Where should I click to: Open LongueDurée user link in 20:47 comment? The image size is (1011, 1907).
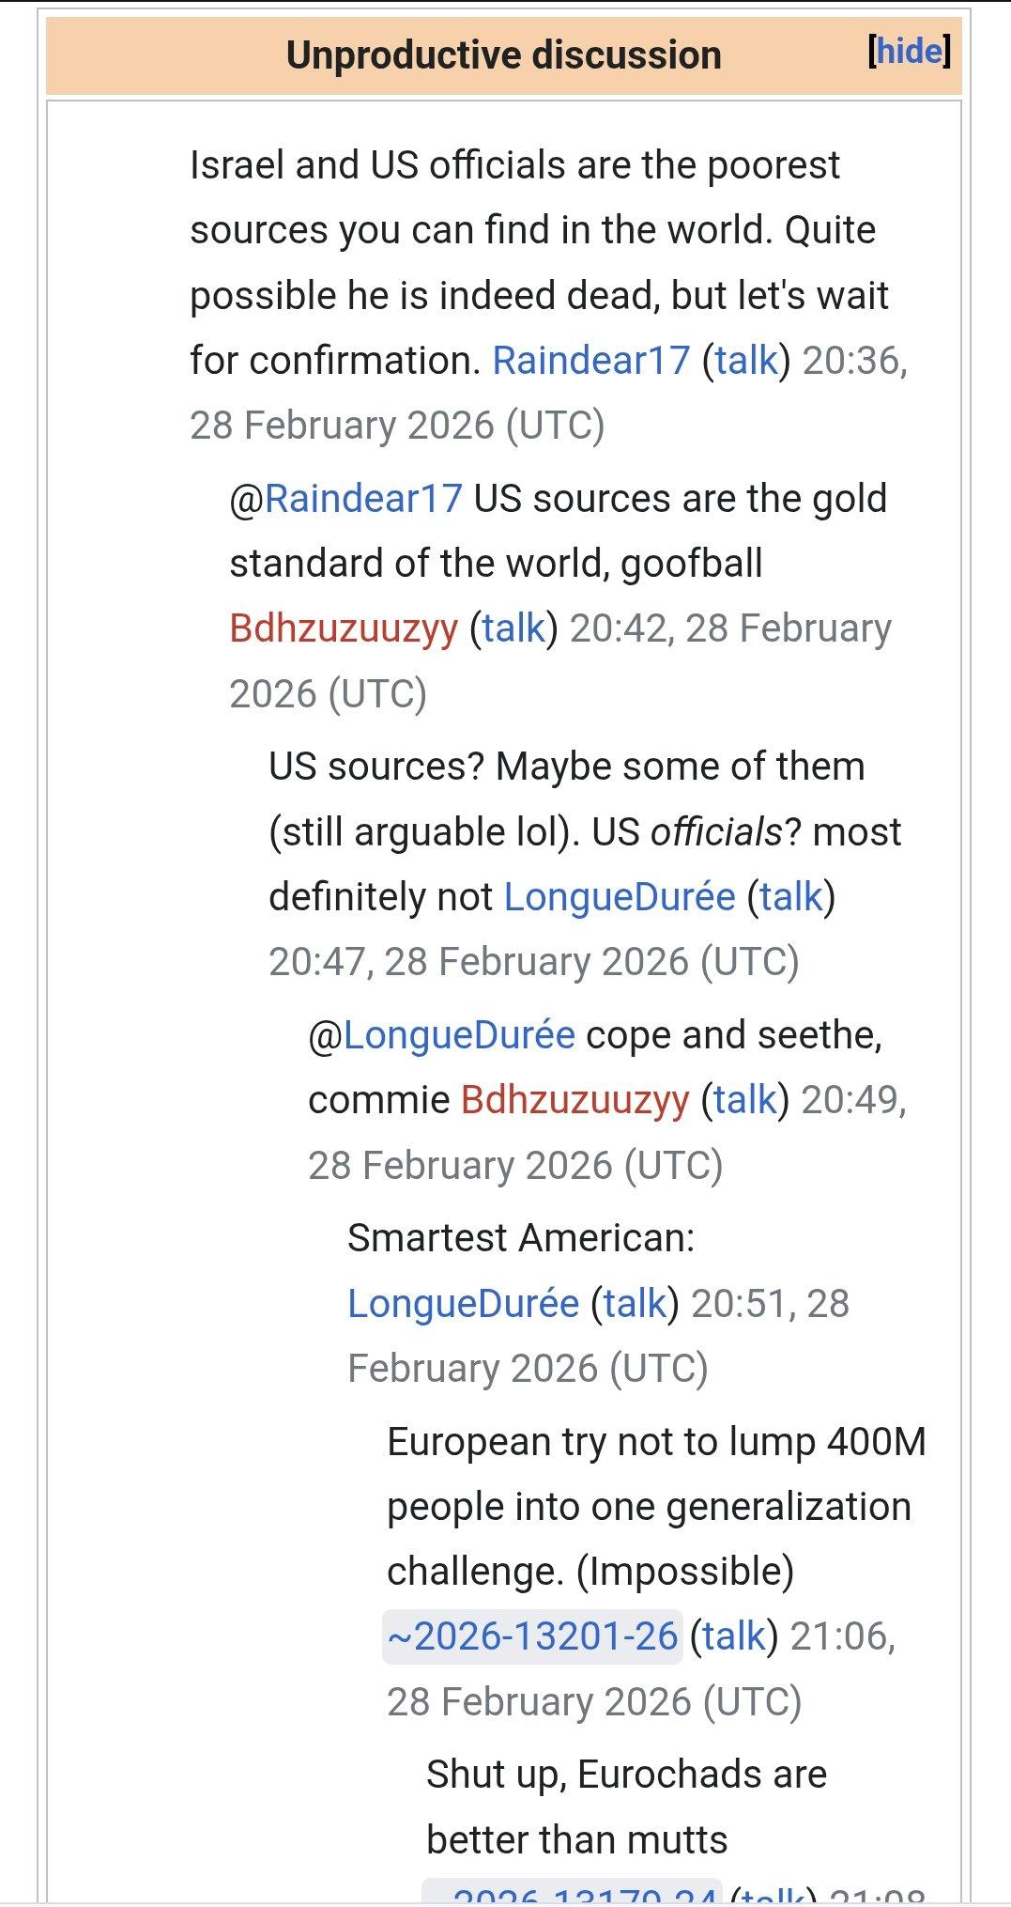coord(620,897)
